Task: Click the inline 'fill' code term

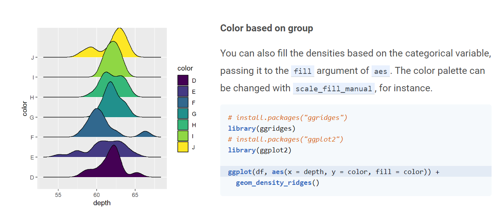Action: point(303,71)
